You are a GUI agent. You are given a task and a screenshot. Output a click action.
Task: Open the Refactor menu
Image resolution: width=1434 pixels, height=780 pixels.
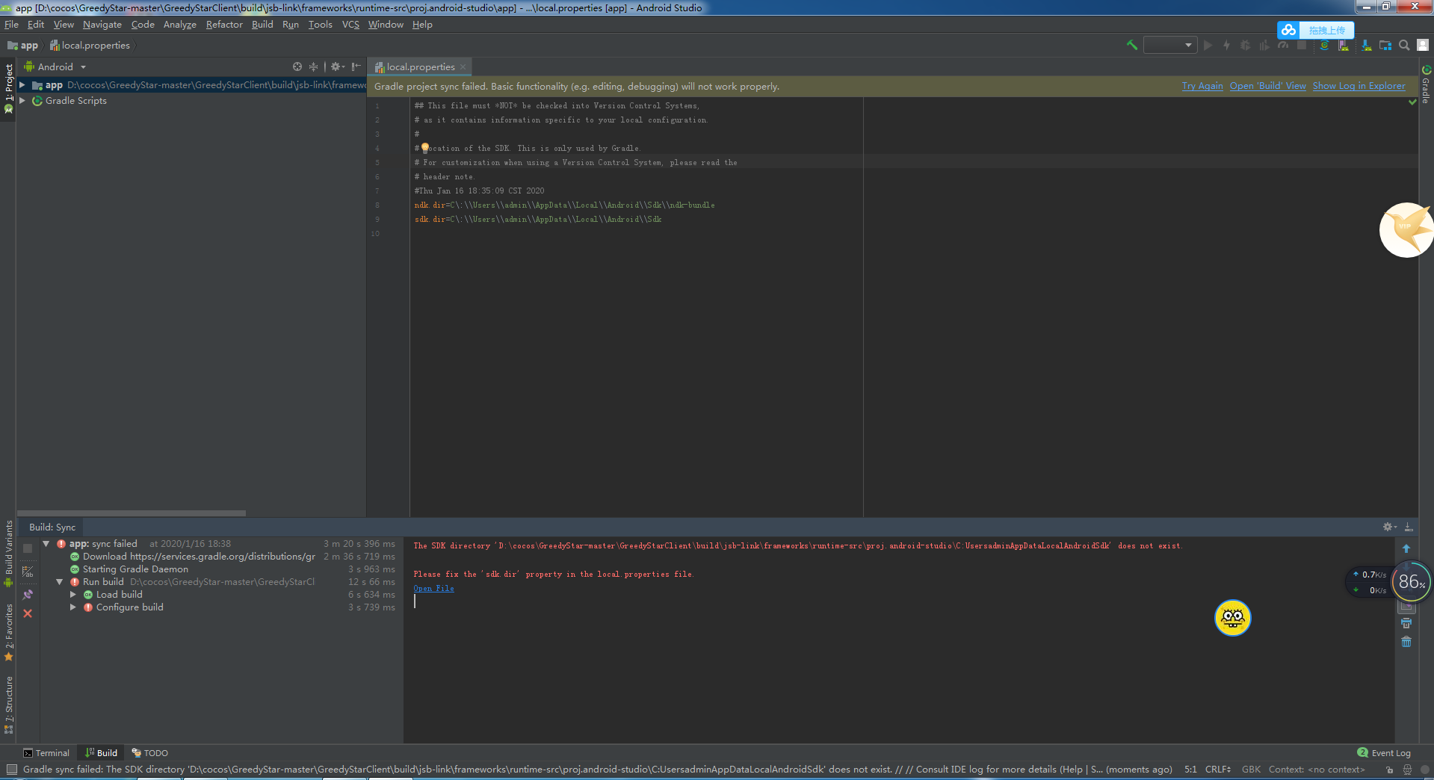[x=224, y=25]
